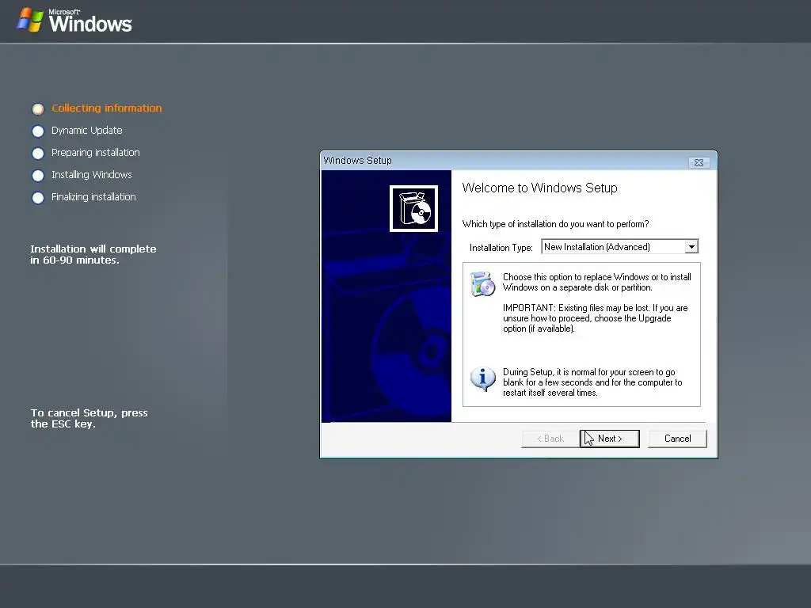Select the Finalizing installation step bullet
Viewport: 811px width, 608px height.
tap(38, 197)
